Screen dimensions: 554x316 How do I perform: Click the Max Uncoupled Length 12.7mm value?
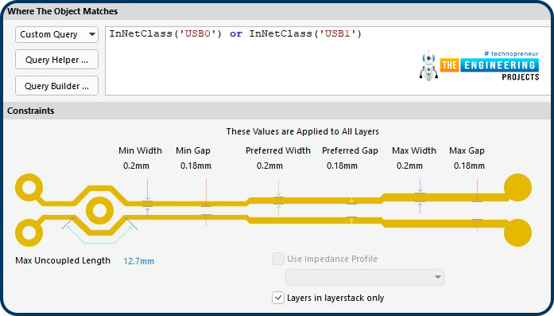coord(139,261)
